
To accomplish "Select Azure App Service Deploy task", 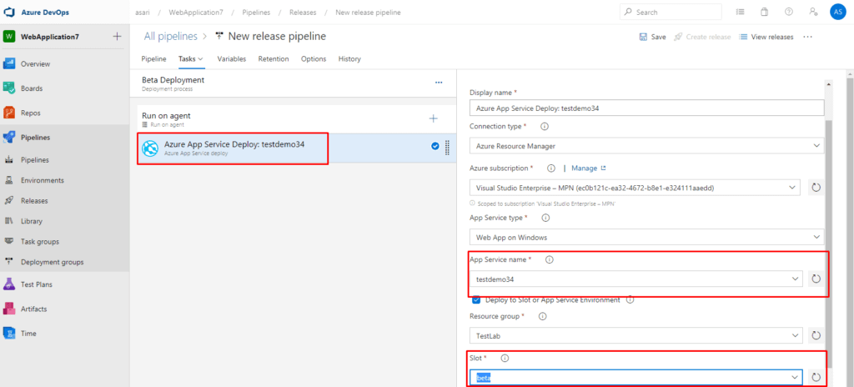I will point(234,148).
